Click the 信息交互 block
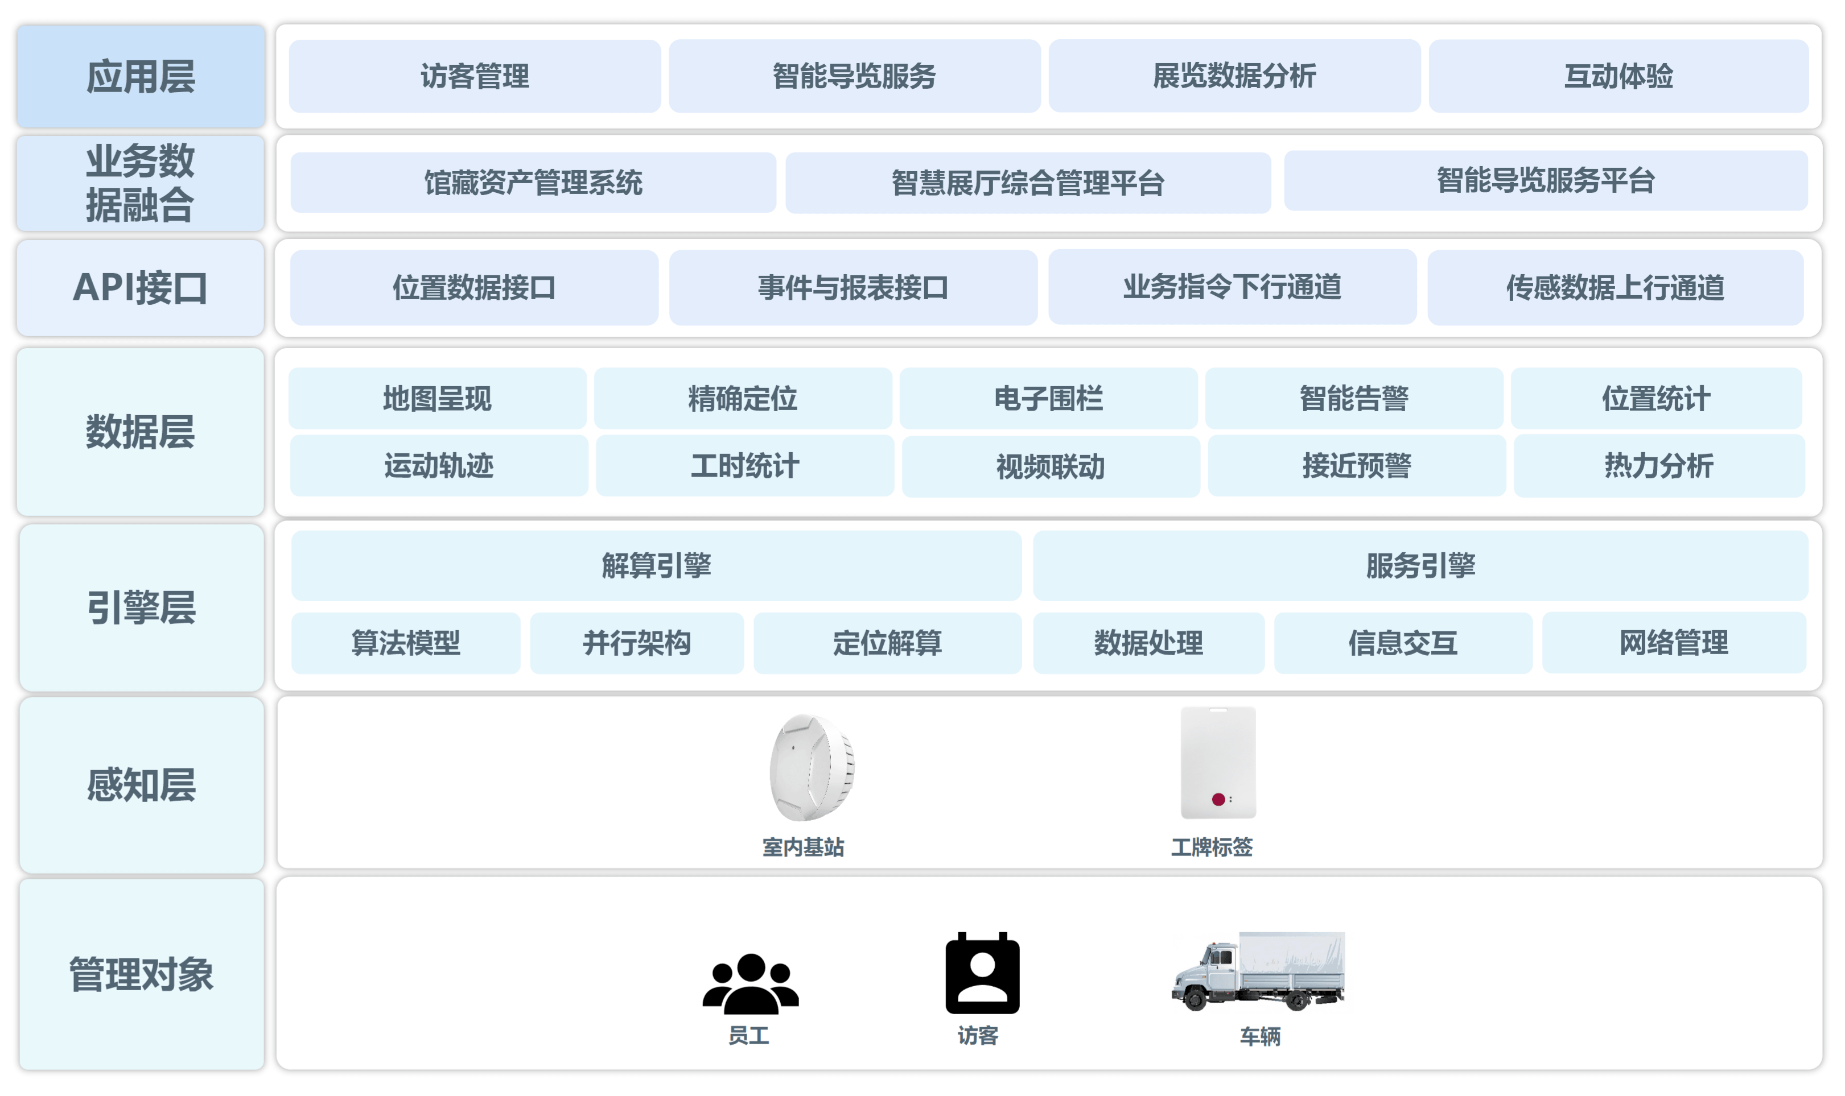The image size is (1845, 1096). 1402,643
